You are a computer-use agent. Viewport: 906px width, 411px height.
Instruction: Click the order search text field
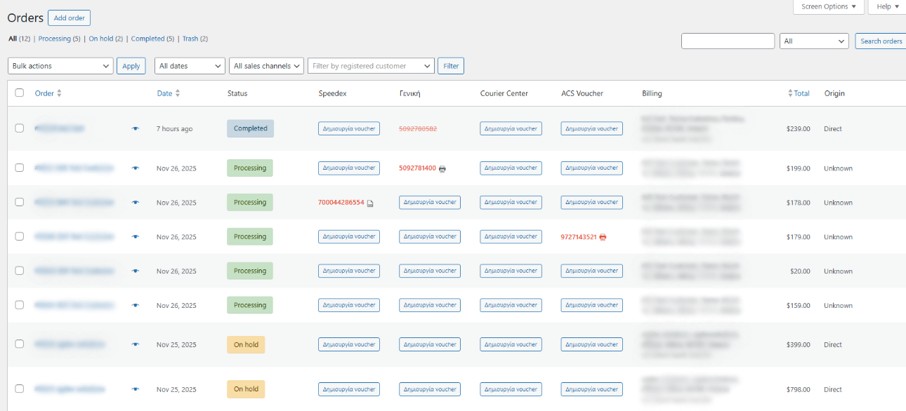[728, 41]
